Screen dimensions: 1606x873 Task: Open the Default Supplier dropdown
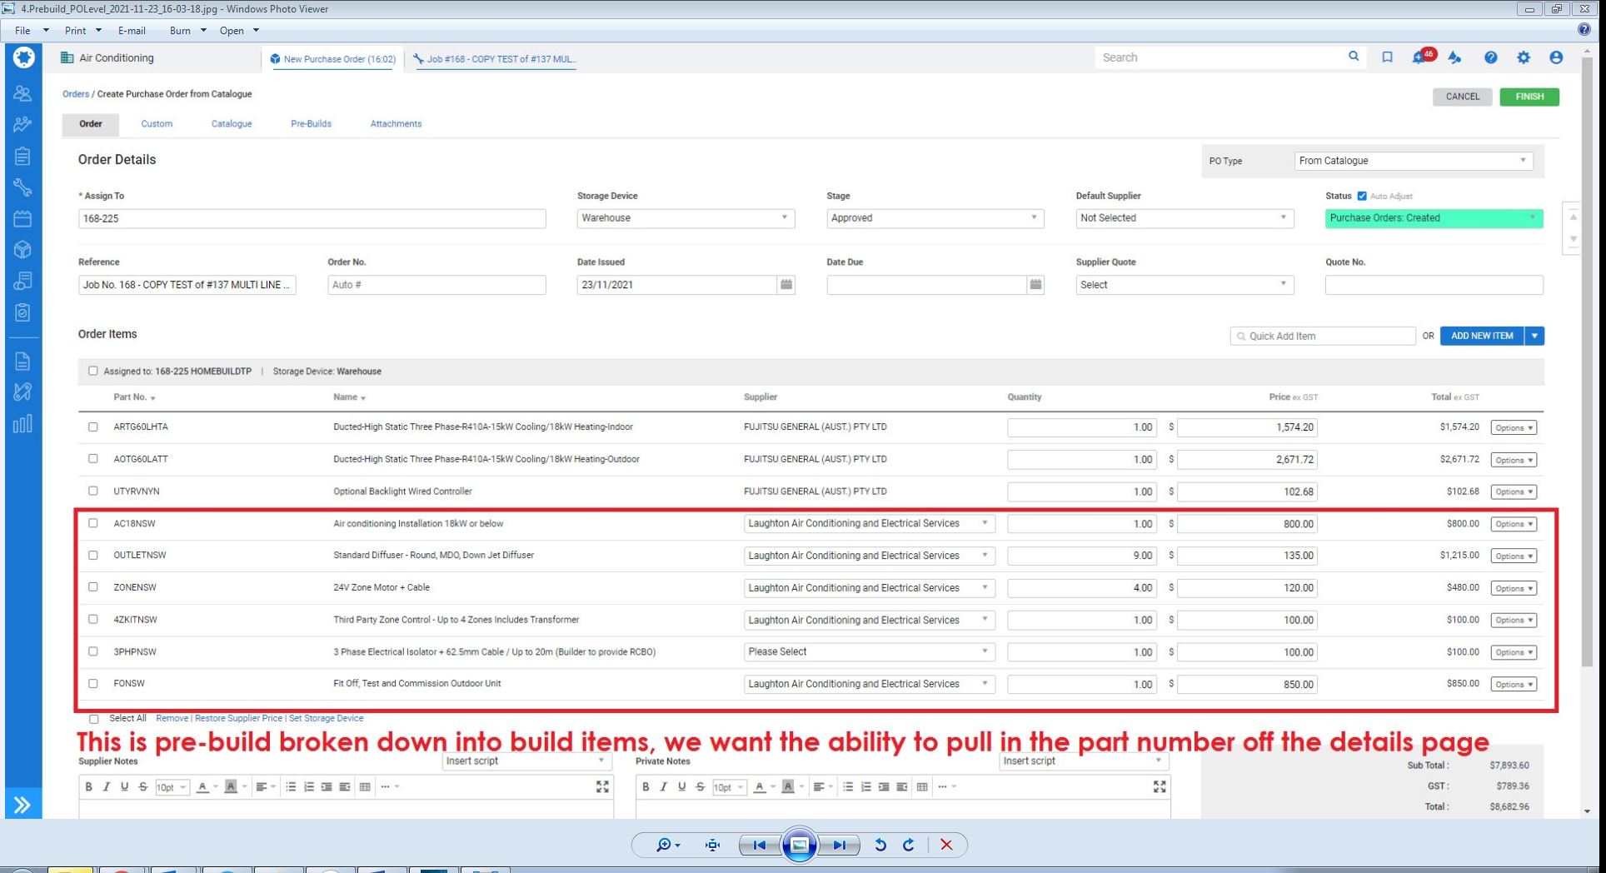point(1184,218)
